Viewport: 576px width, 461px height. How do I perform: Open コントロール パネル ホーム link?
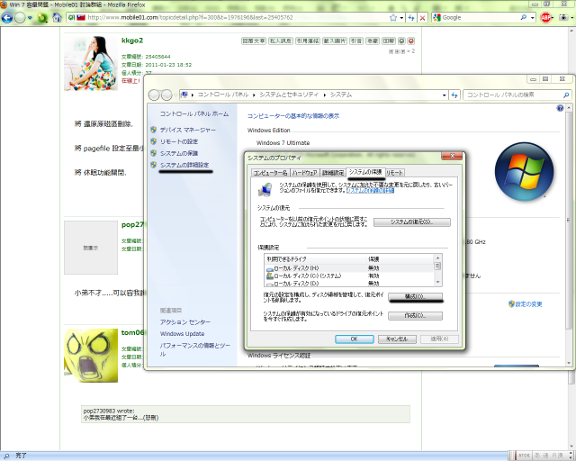[194, 114]
